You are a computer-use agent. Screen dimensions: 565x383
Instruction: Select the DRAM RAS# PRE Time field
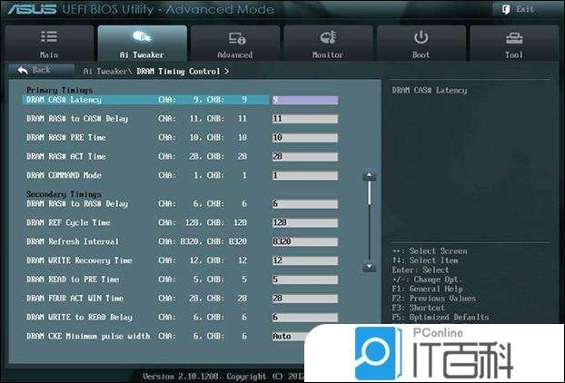point(305,138)
